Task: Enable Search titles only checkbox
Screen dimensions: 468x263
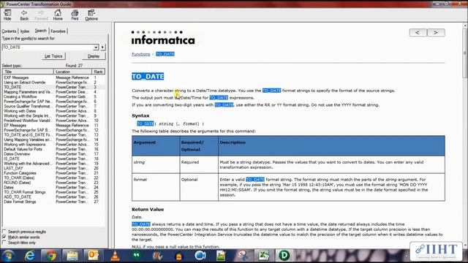Action: click(x=4, y=243)
